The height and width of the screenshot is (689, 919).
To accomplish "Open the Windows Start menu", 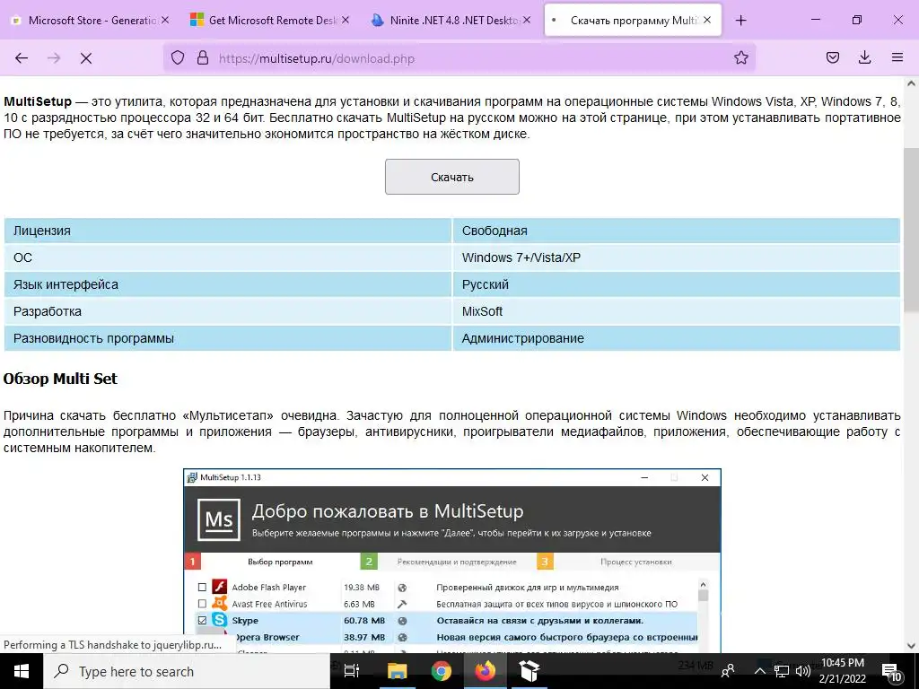I will pyautogui.click(x=22, y=671).
